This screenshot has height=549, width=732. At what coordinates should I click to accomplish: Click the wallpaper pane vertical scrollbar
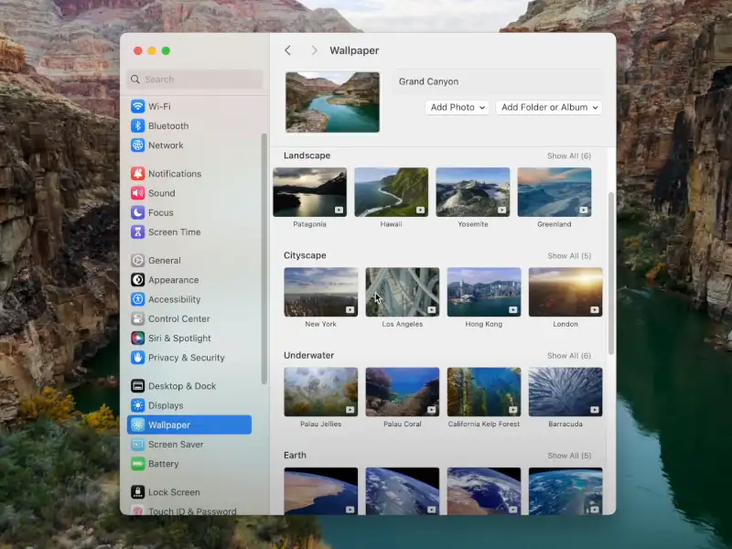[611, 274]
